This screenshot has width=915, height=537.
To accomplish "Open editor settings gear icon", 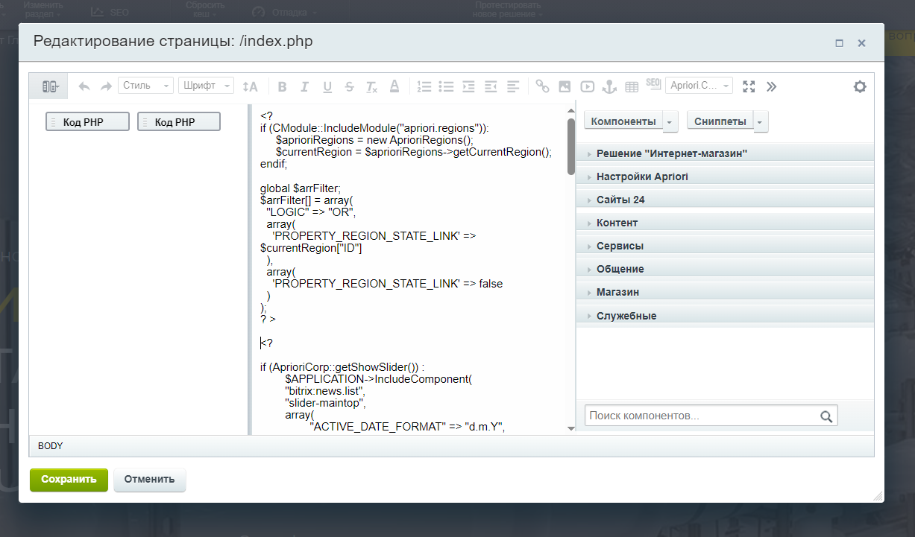I will pos(860,86).
